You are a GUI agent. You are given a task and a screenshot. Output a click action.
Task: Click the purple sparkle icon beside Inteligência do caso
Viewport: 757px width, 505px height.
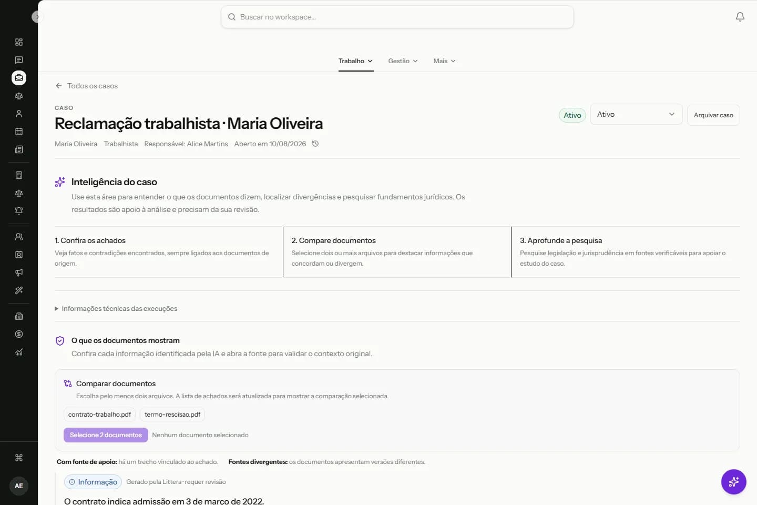[60, 182]
